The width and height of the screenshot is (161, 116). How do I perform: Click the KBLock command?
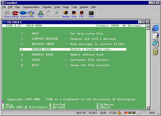coord(105,107)
